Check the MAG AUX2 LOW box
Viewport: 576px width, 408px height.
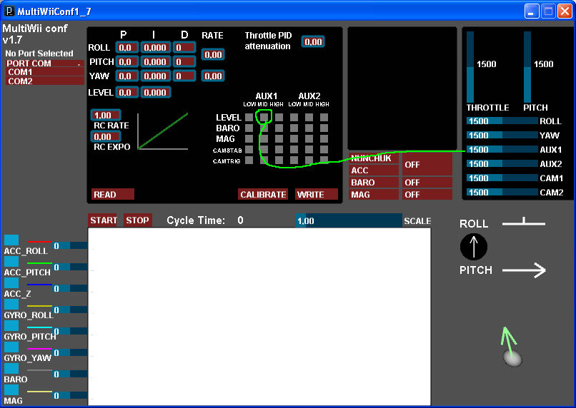click(x=294, y=138)
